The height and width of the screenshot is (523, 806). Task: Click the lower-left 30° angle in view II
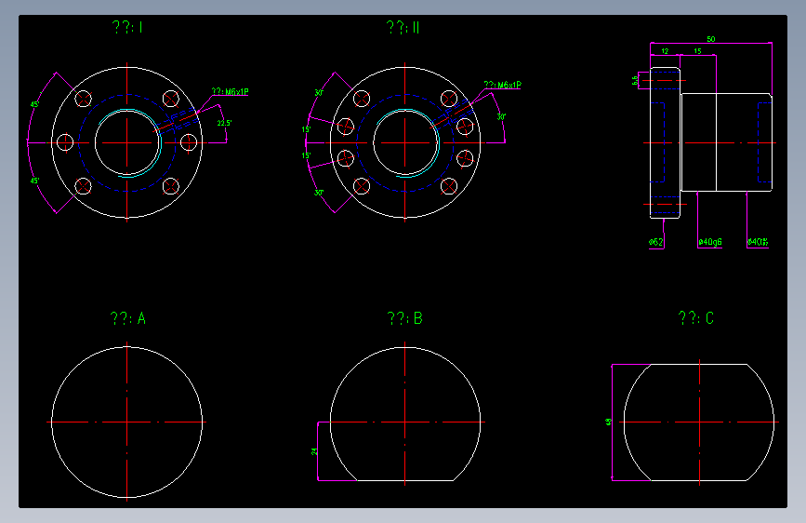click(x=319, y=193)
